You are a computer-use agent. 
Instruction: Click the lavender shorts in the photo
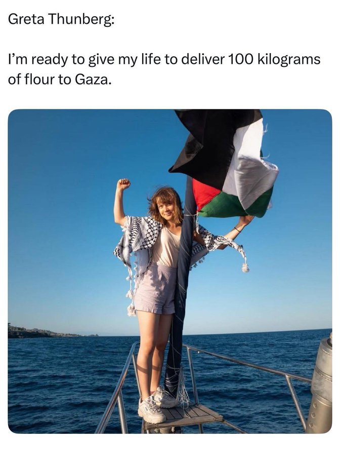click(x=155, y=289)
